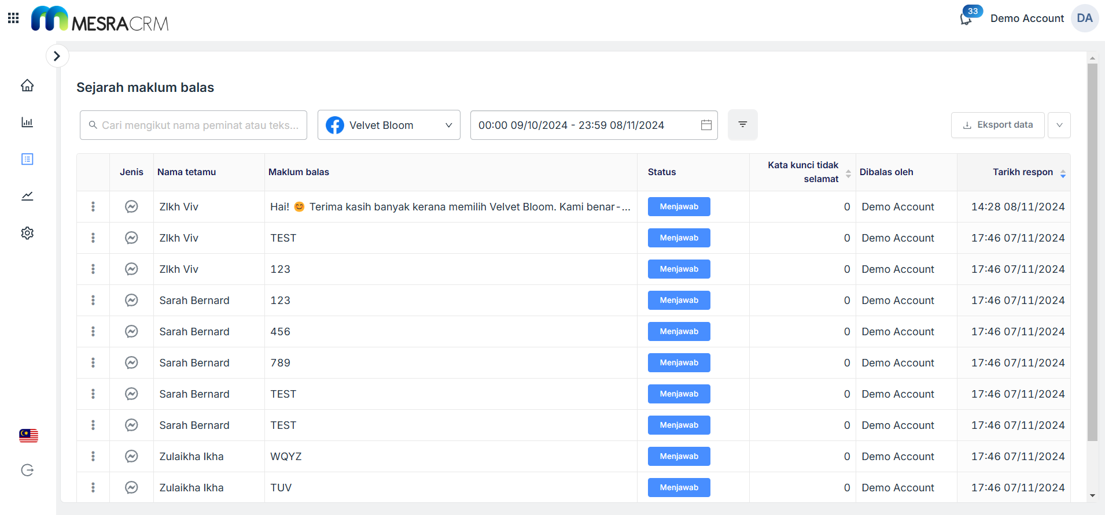Open three-dot menu for first Zlkh Viv row
Viewport: 1105px width, 515px height.
[93, 207]
